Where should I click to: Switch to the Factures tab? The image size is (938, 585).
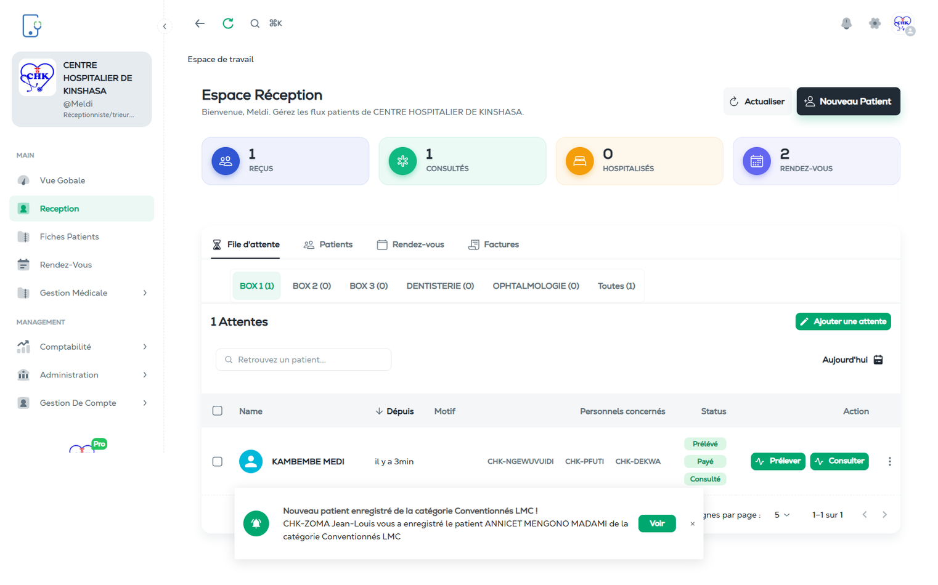(x=494, y=244)
